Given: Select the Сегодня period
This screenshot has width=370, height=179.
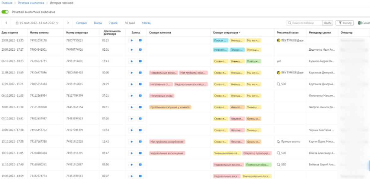Looking at the screenshot, I should [81, 23].
